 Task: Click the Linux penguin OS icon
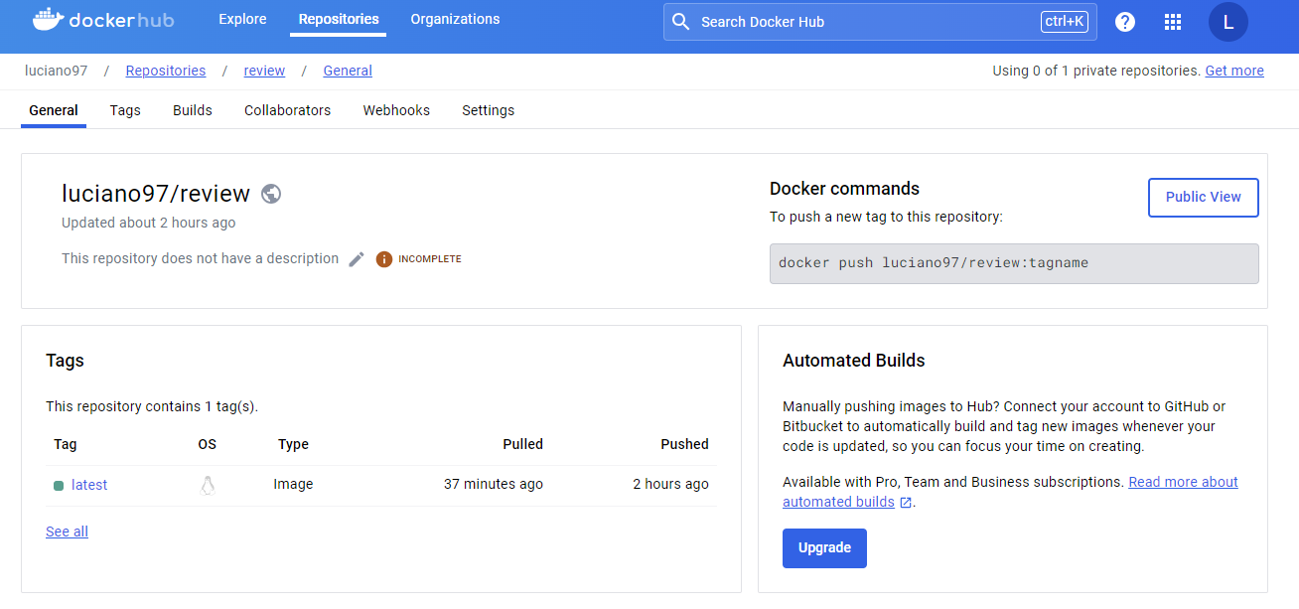pos(208,485)
